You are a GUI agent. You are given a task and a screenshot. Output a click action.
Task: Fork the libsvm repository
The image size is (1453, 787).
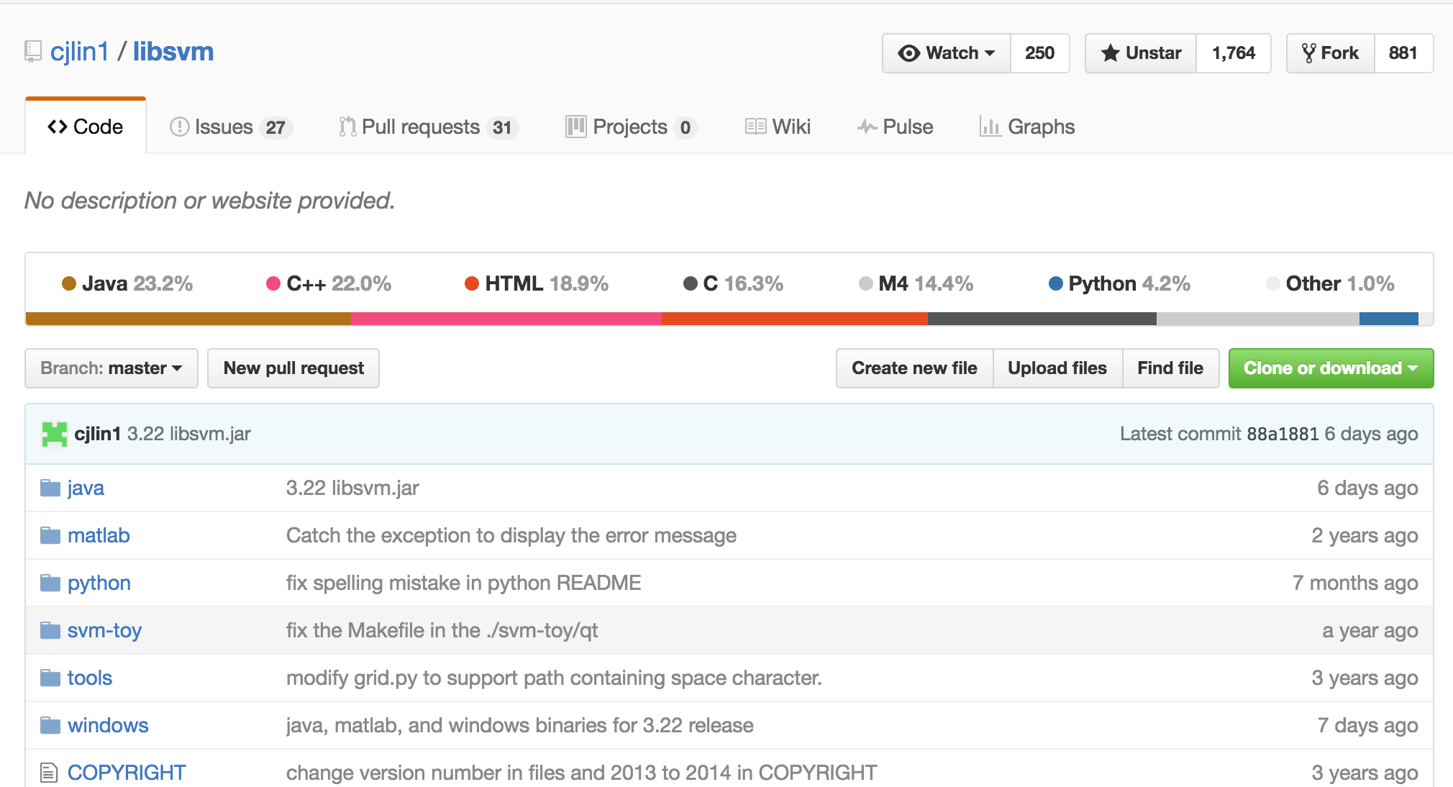1330,53
